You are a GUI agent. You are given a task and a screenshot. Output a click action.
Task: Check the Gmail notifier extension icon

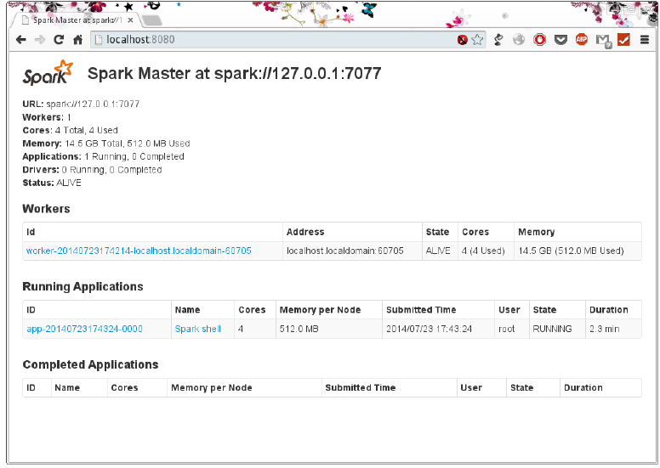click(x=603, y=41)
